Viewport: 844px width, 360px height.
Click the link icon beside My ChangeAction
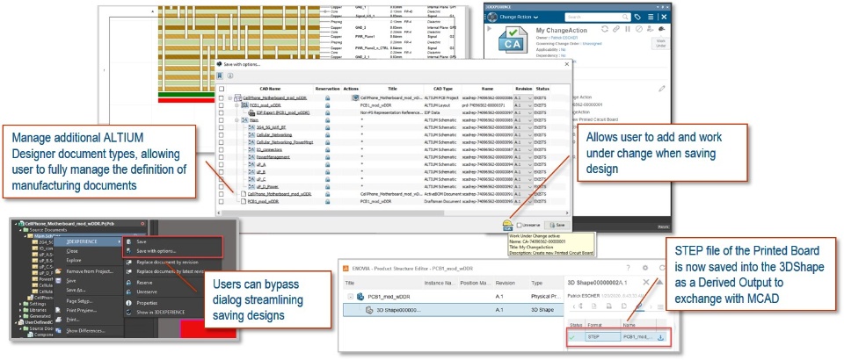tap(616, 29)
